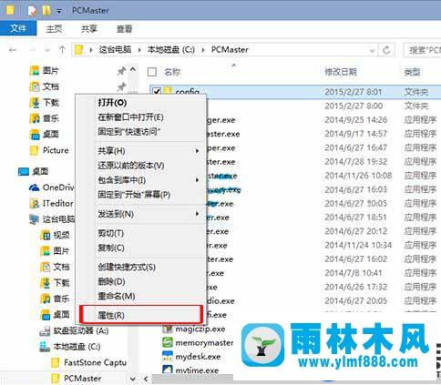441x385 pixels.
Task: Click the magiczip.exe file icon
Action: (x=168, y=329)
